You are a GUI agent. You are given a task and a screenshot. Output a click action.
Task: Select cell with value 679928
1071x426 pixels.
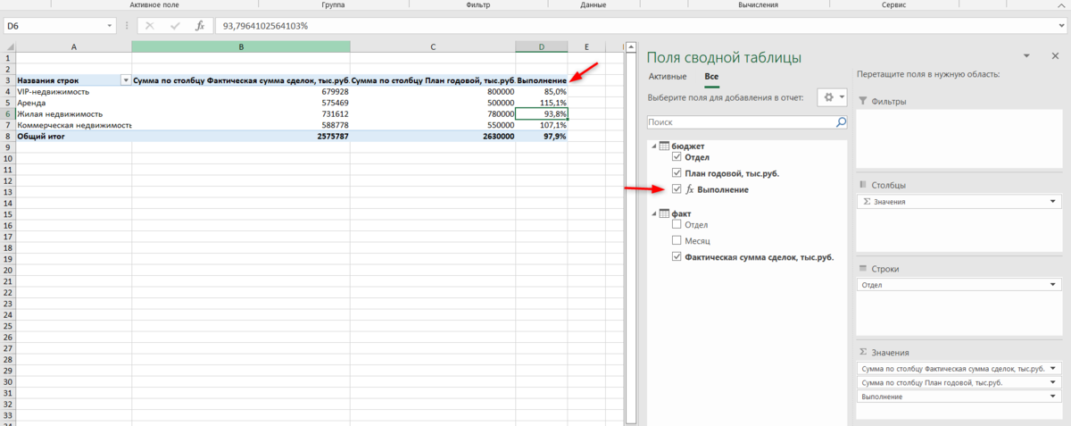(x=241, y=91)
